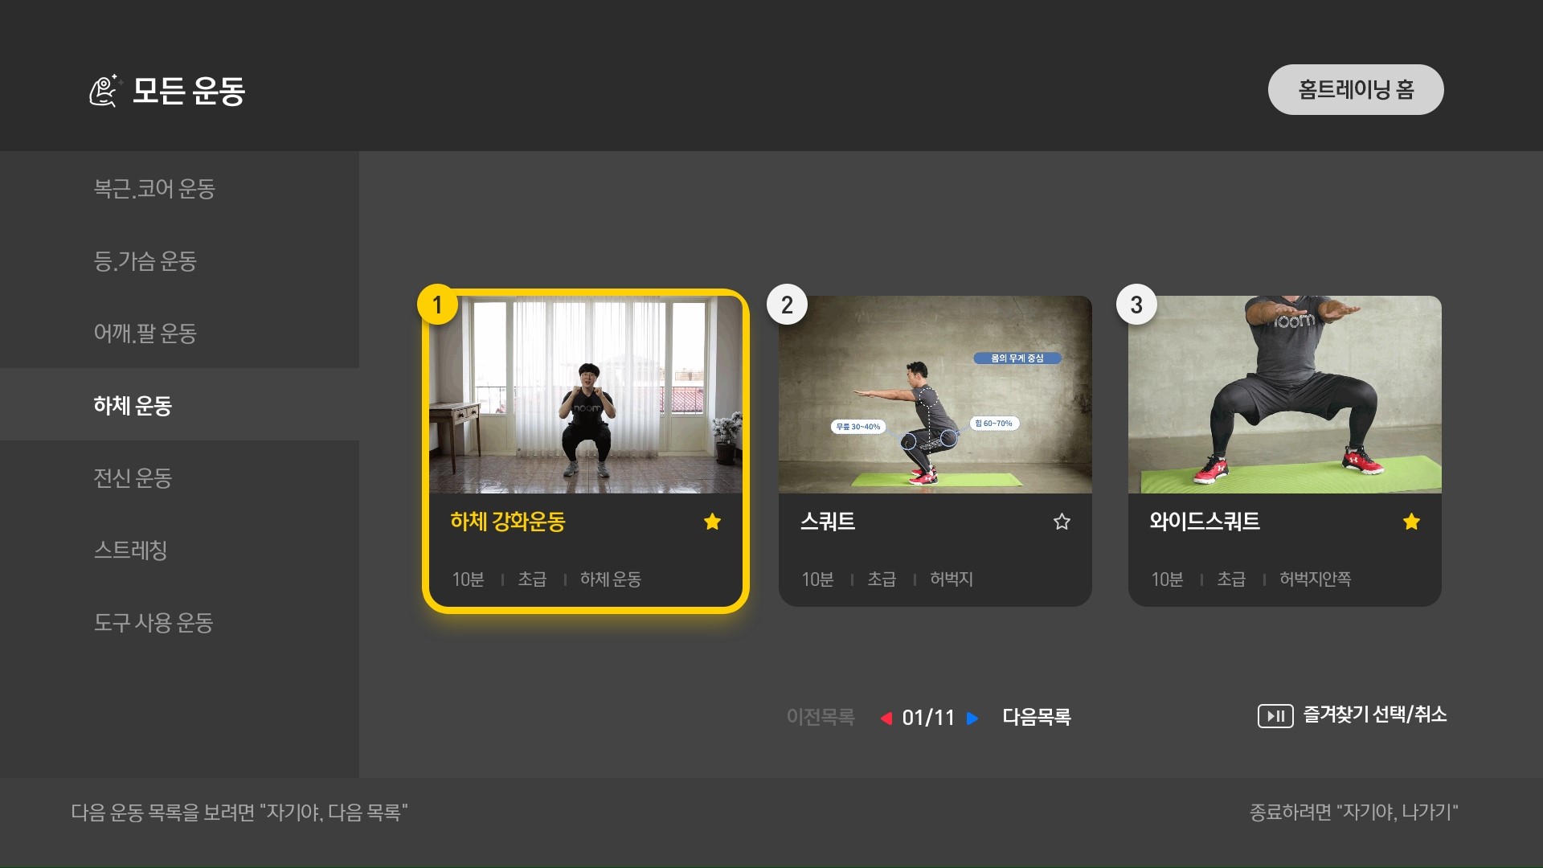
Task: Open the 스쿼트 video thumbnail
Action: click(935, 395)
